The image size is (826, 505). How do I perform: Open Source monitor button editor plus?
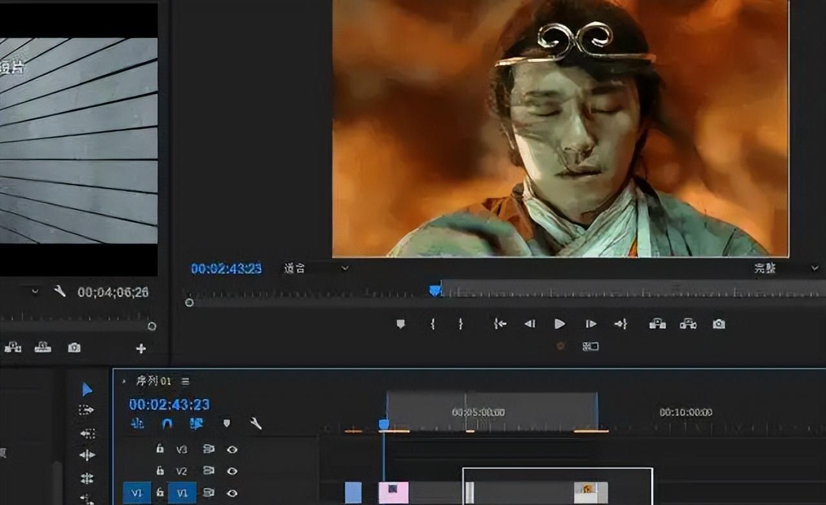point(141,349)
